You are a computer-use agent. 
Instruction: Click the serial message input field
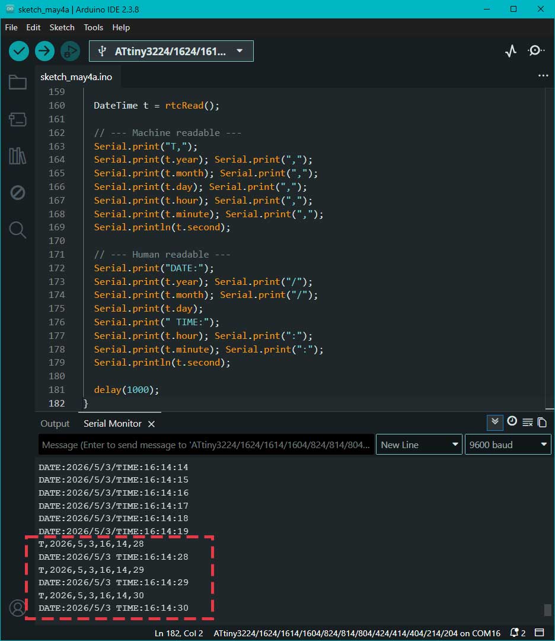click(206, 445)
